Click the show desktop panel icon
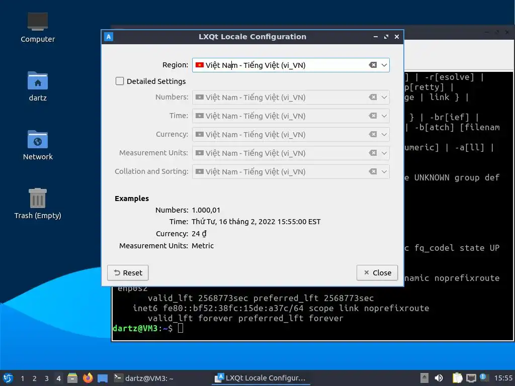515x386 pixels. coord(103,378)
